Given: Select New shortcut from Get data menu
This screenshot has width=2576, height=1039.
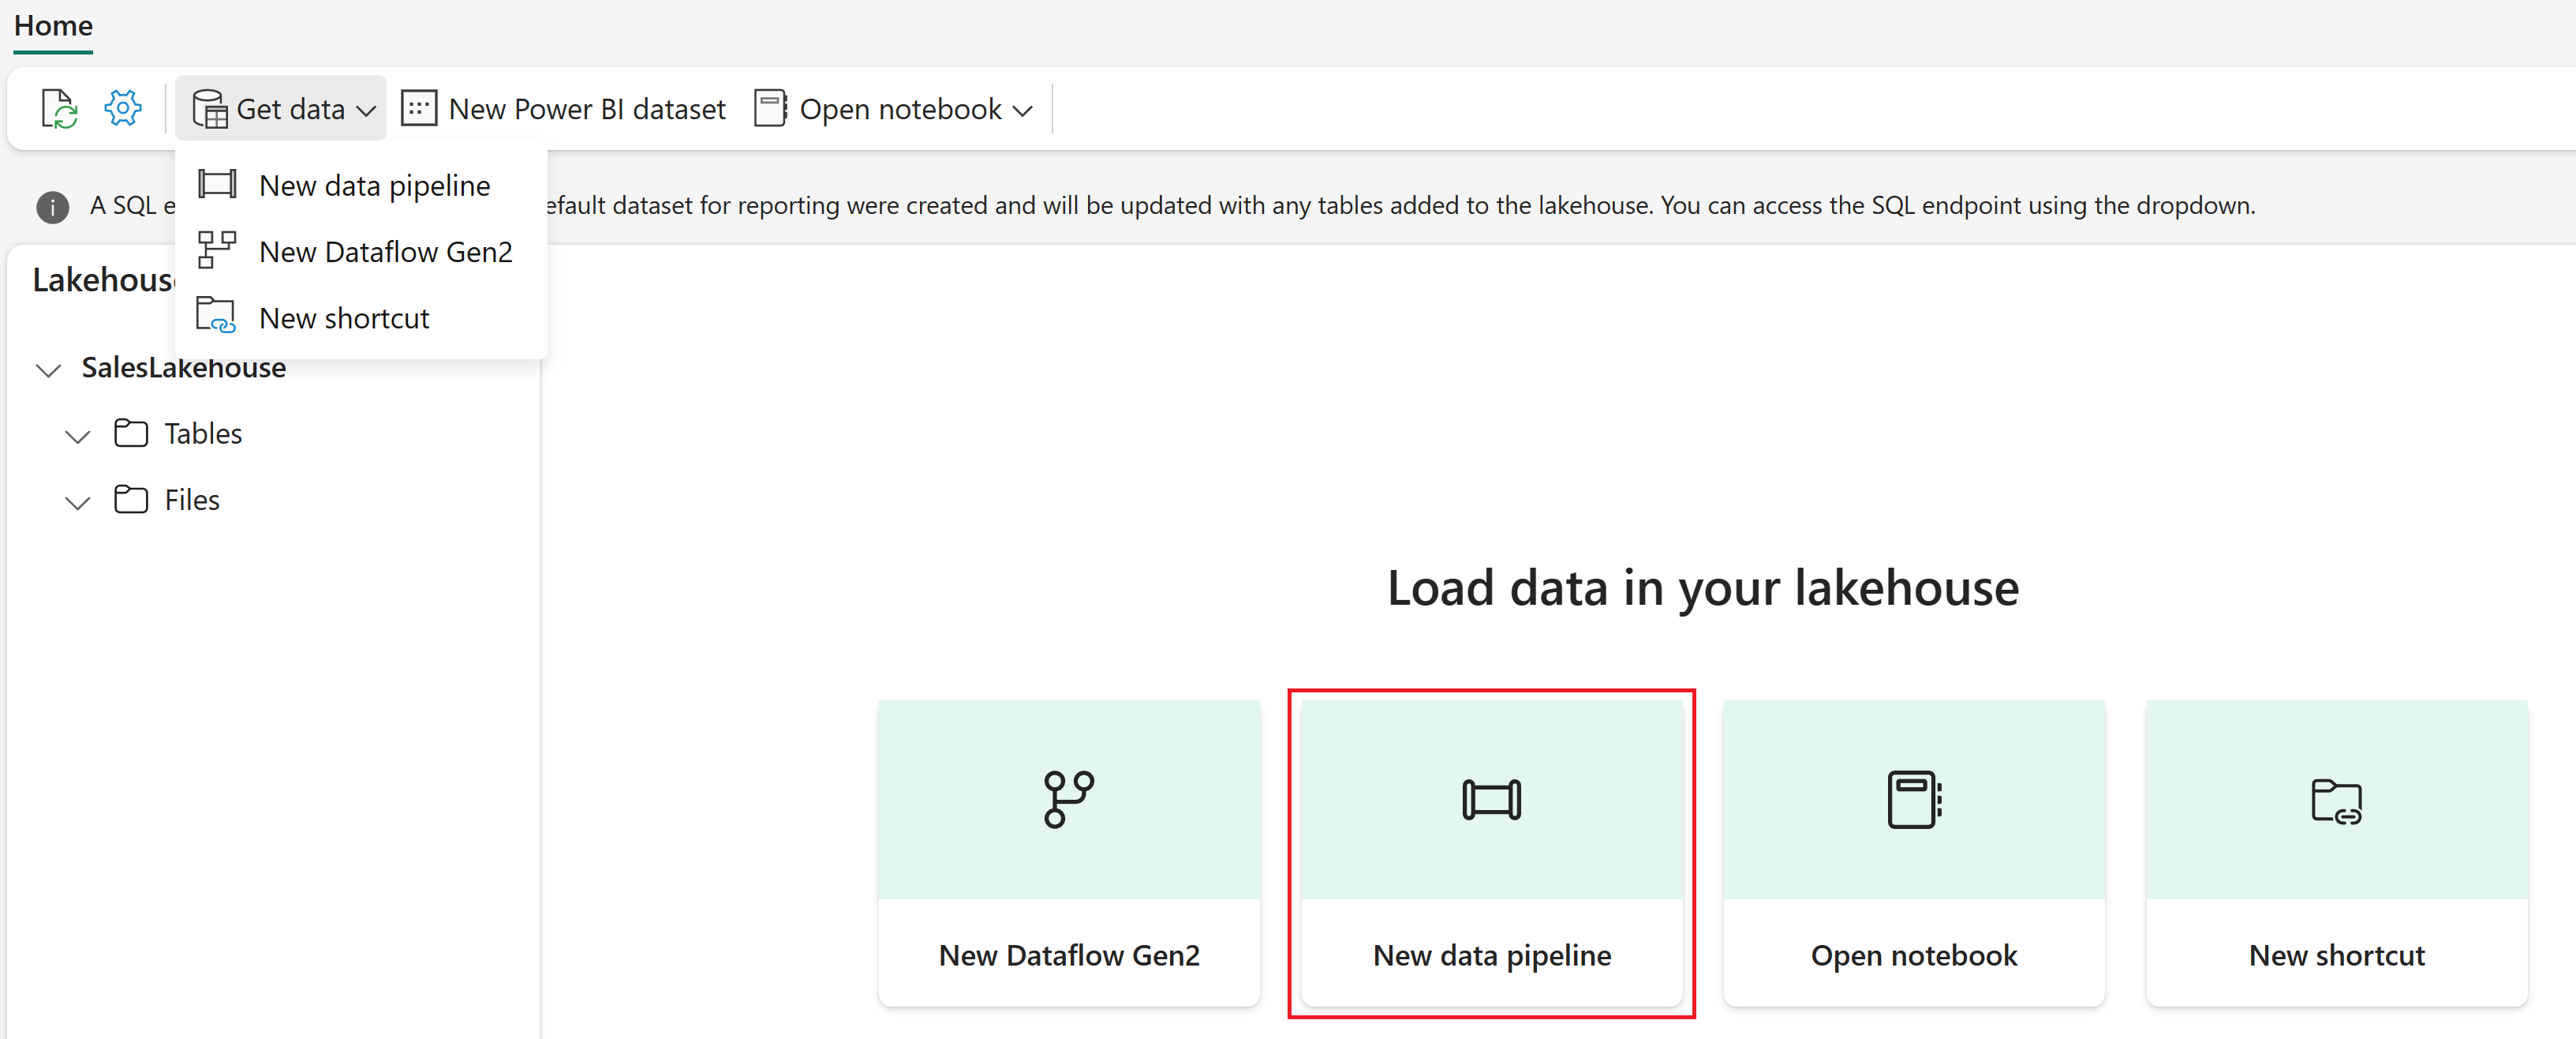Looking at the screenshot, I should 345,317.
